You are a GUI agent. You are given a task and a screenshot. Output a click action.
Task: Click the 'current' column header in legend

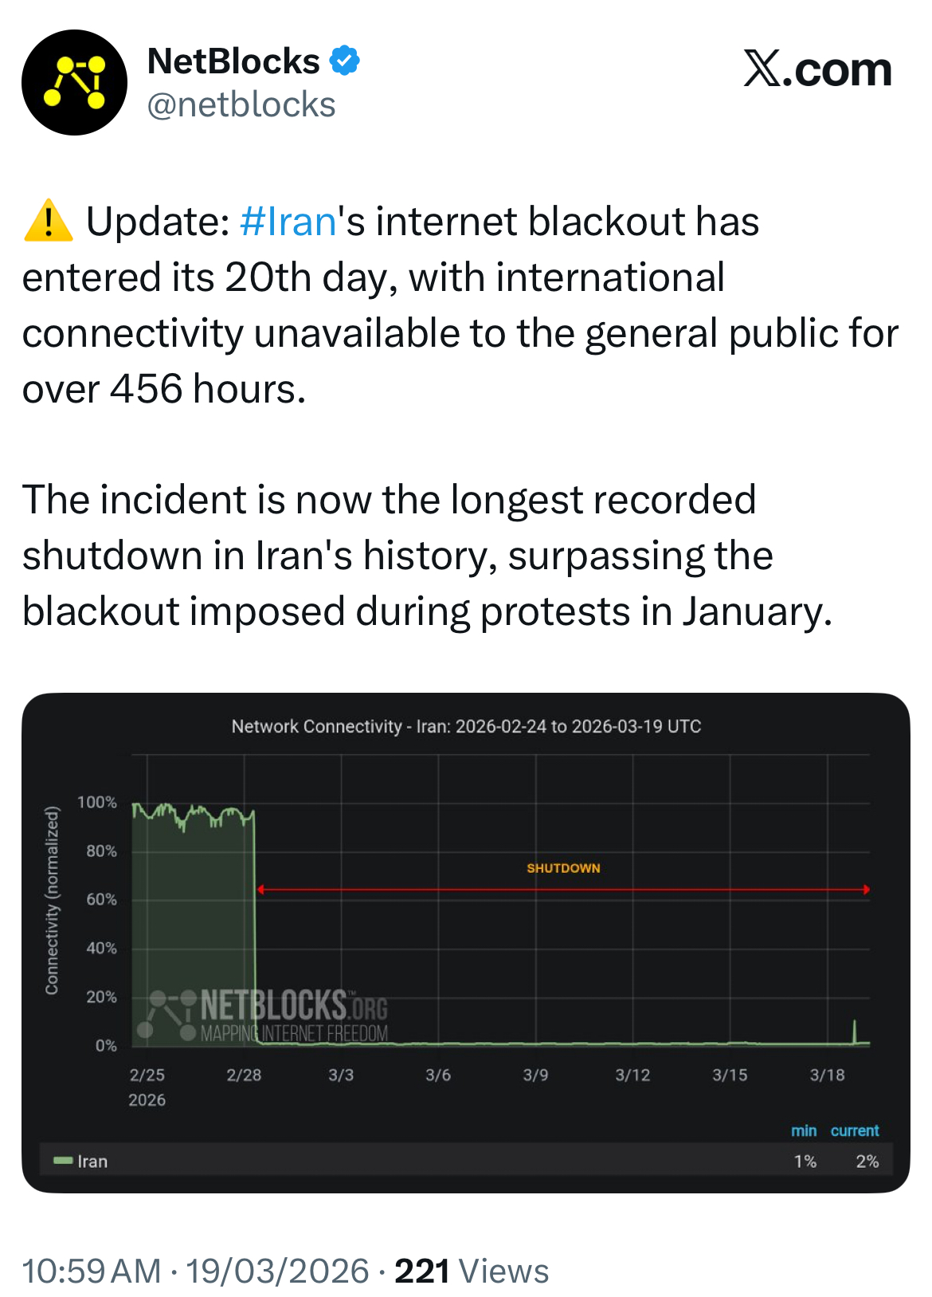pyautogui.click(x=855, y=1130)
